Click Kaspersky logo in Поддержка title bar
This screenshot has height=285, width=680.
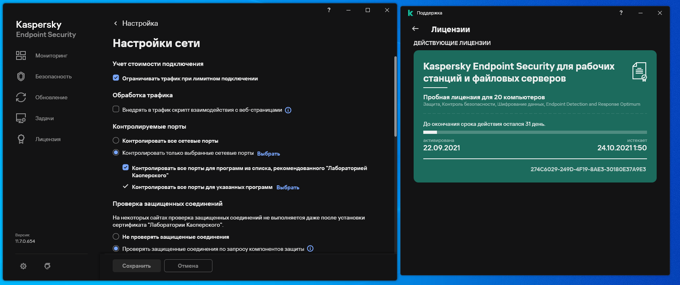(410, 13)
